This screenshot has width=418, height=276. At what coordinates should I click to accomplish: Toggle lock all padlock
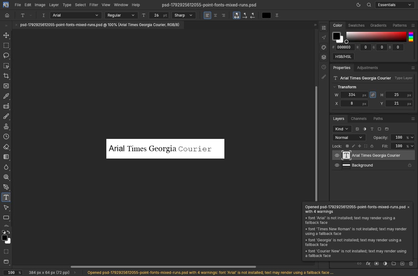tap(372, 146)
